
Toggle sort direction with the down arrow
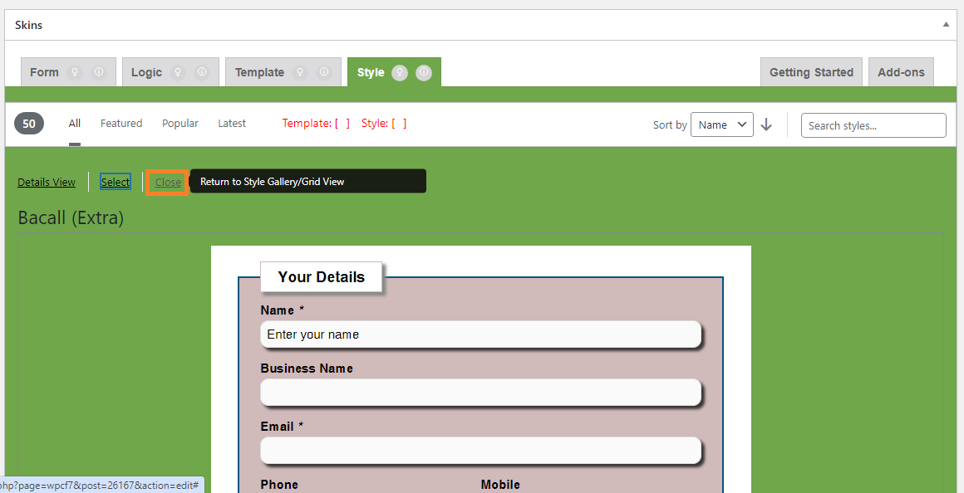pyautogui.click(x=766, y=125)
